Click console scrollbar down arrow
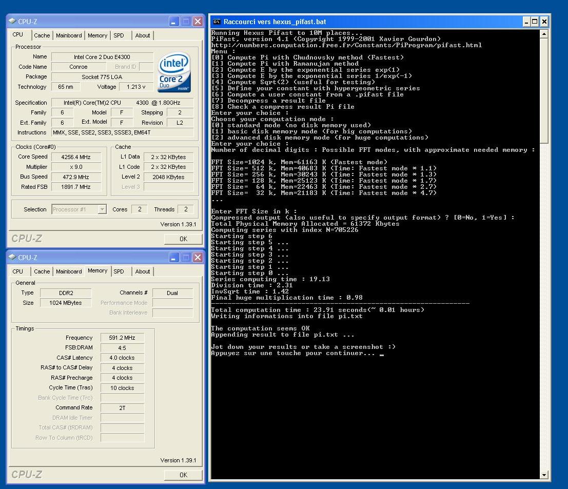568x489 pixels. tap(544, 475)
